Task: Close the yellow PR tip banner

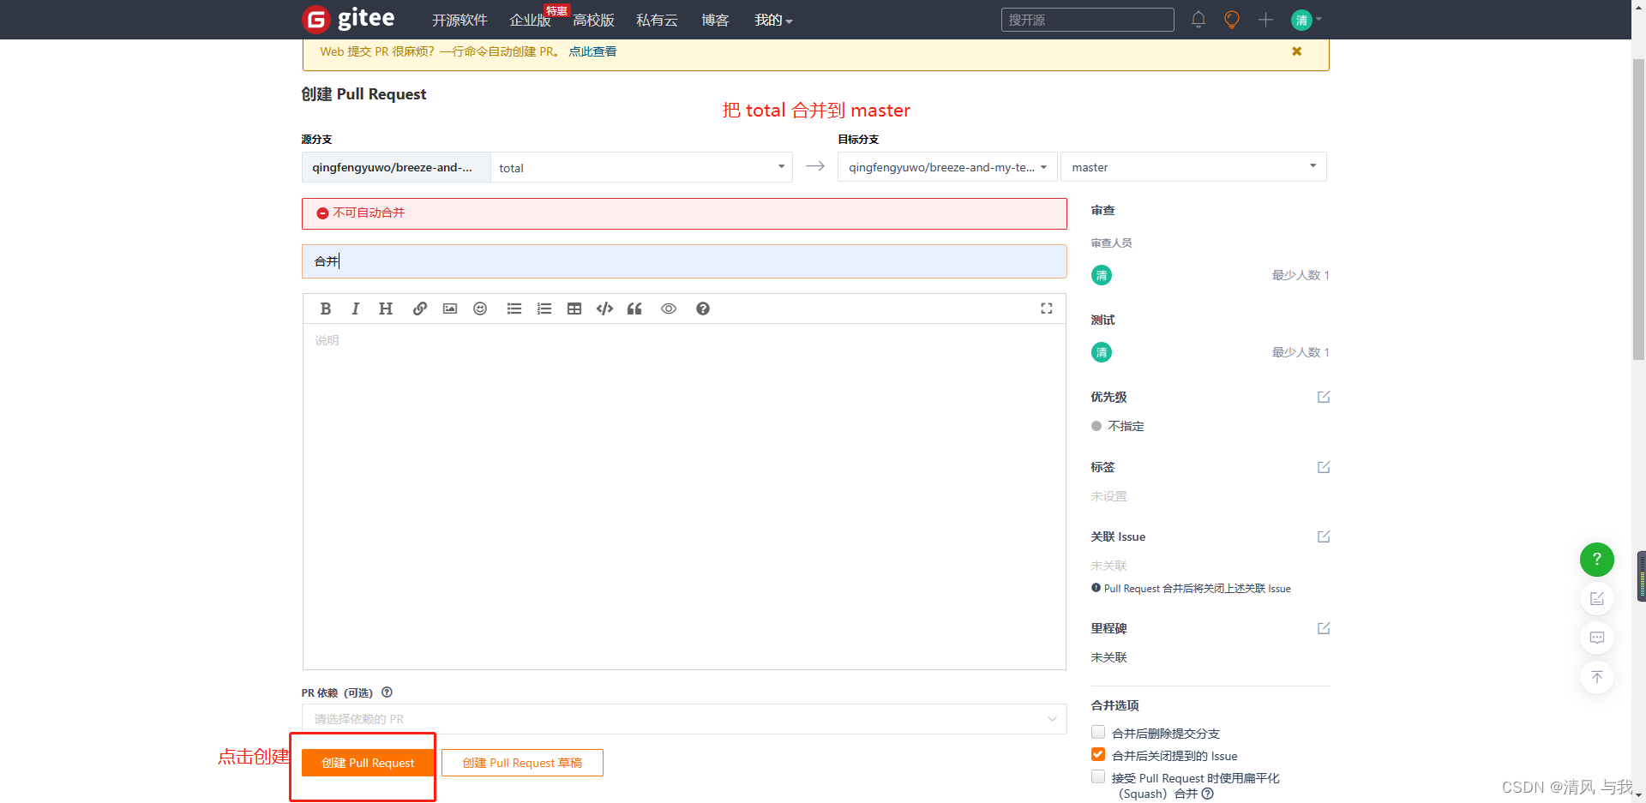Action: pos(1296,51)
